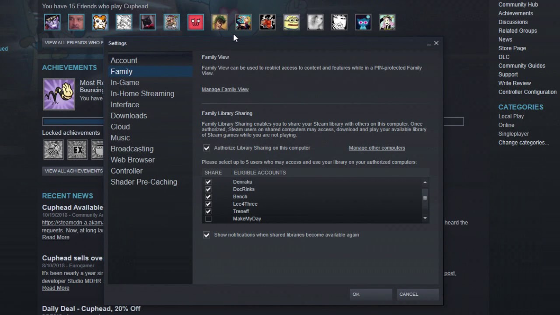Image resolution: width=560 pixels, height=315 pixels.
Task: Open the black cat friend avatar
Action: [x=148, y=22]
